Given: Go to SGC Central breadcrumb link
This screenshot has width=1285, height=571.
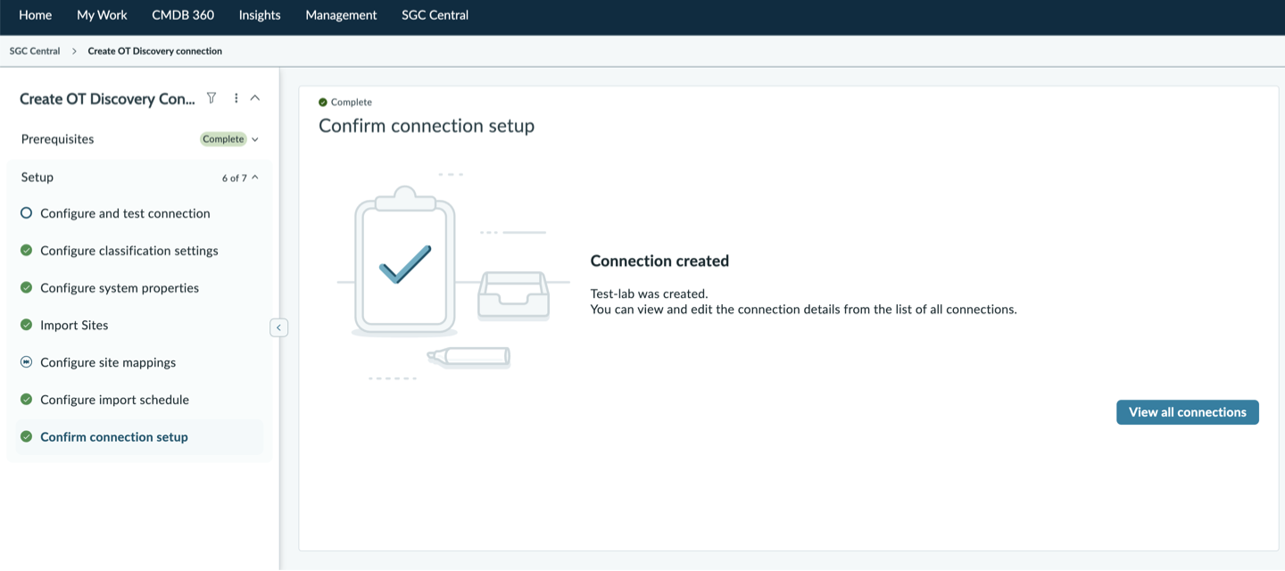Looking at the screenshot, I should [x=35, y=51].
